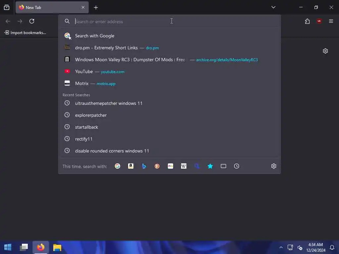The width and height of the screenshot is (339, 254).
Task: Show hidden system tray icons
Action: tap(281, 247)
